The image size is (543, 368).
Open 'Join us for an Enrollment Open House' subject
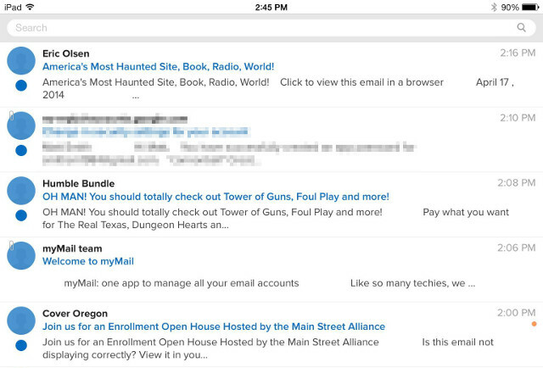(x=214, y=326)
